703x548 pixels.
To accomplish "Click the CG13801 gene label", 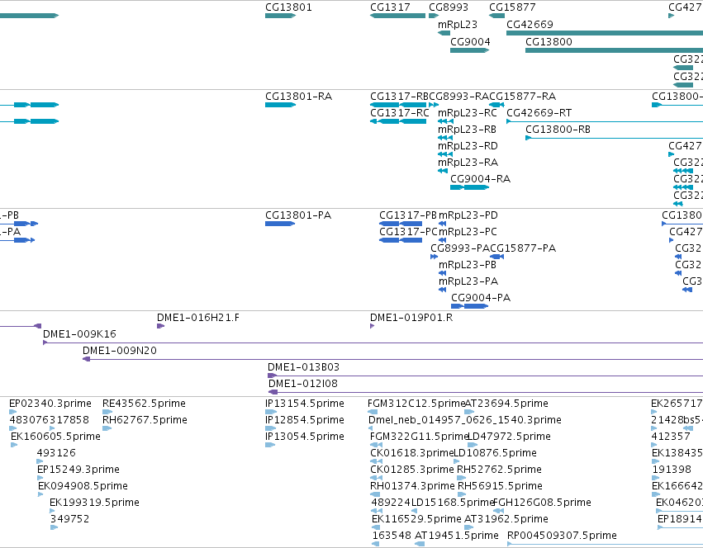I will [x=288, y=7].
